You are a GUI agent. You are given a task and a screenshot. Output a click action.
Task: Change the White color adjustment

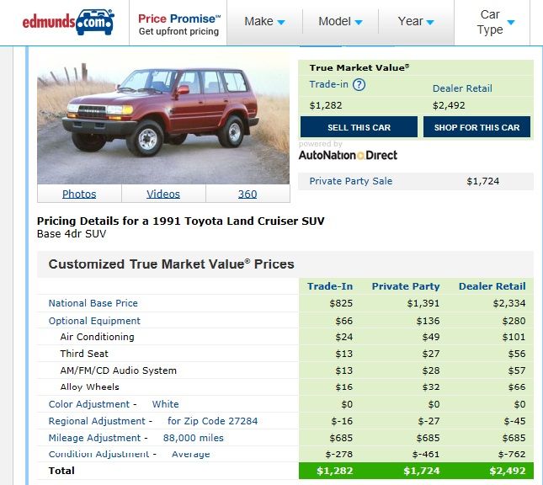point(165,404)
